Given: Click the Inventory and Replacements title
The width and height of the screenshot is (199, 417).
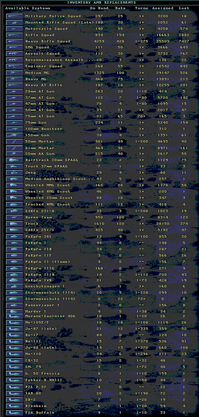Looking at the screenshot, I should click(x=101, y=2).
